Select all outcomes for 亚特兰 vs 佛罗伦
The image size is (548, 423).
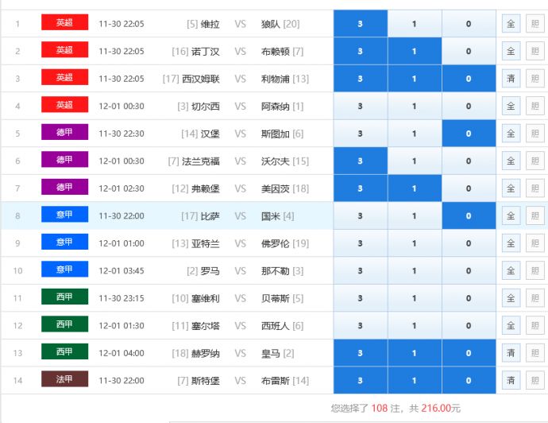[511, 243]
